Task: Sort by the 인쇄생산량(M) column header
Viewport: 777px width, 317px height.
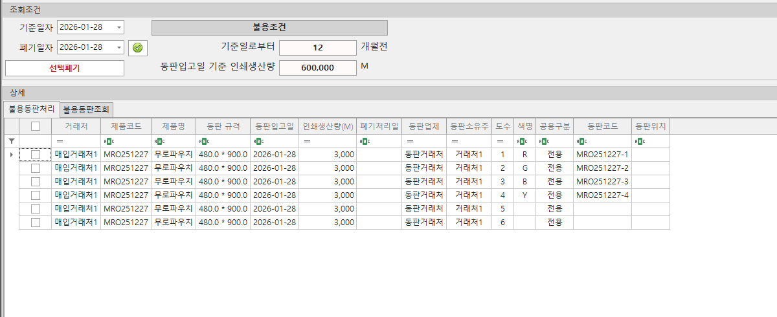Action: coord(328,126)
